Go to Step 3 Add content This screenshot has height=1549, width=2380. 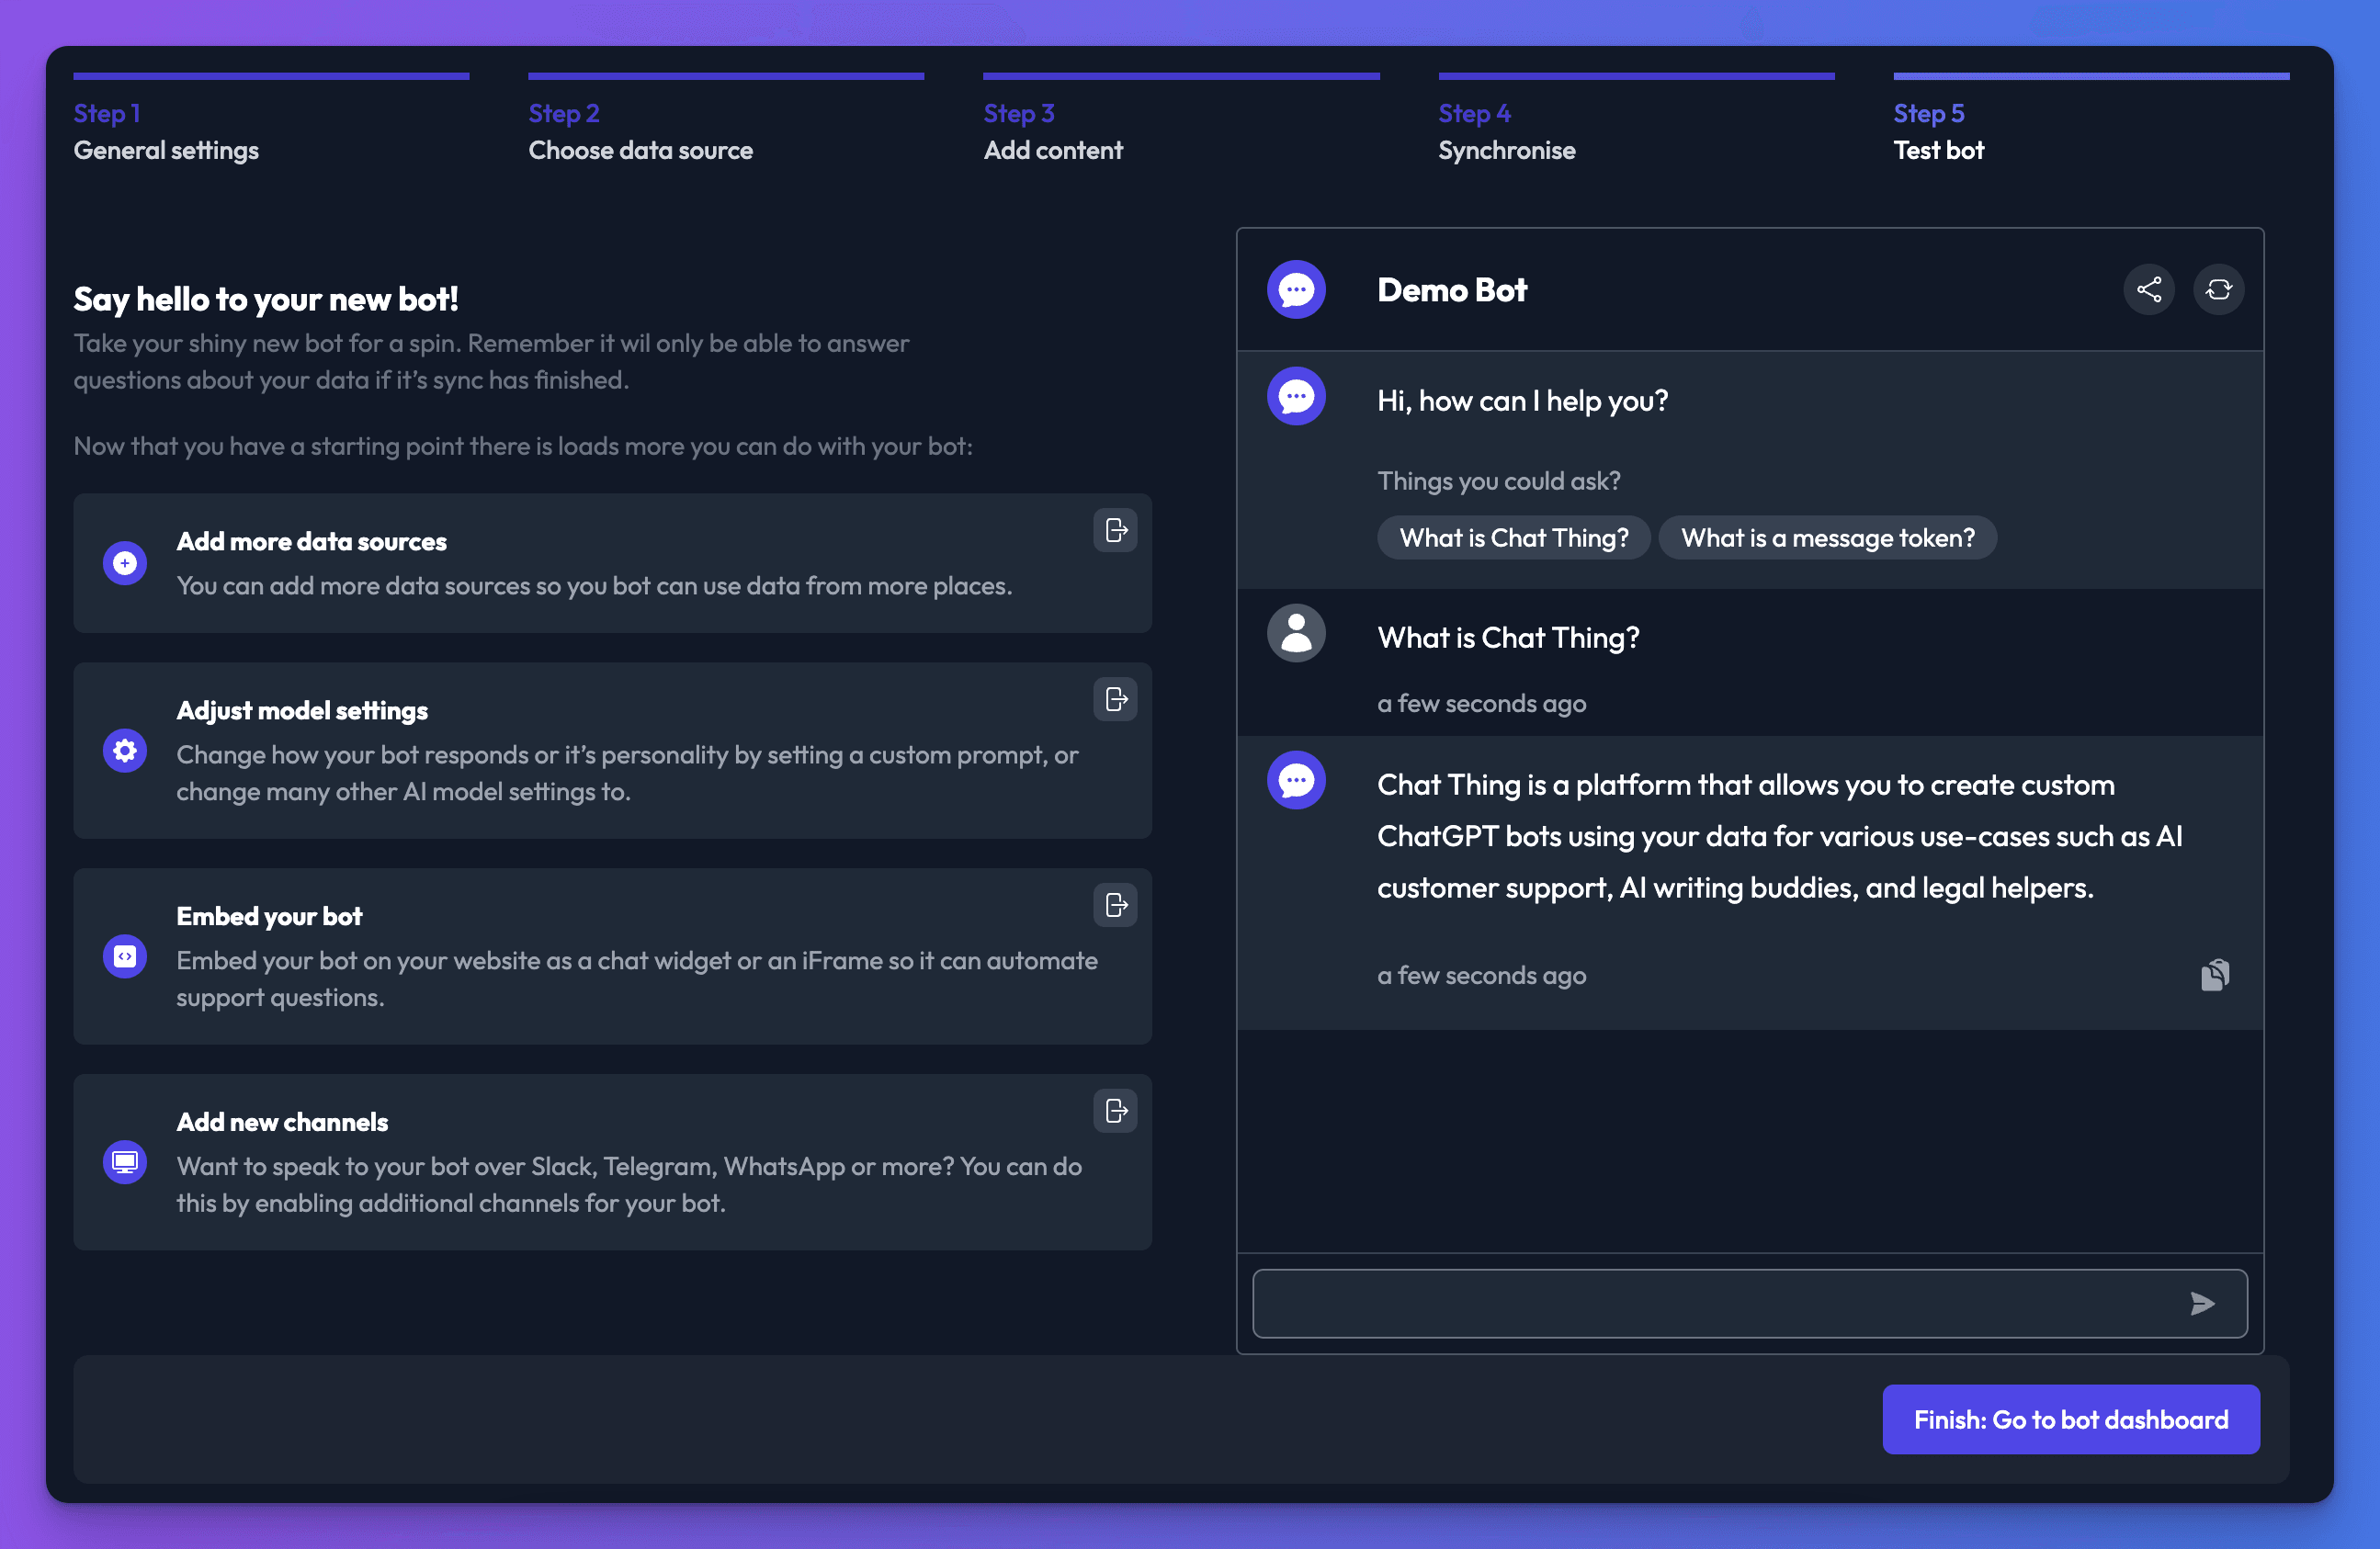click(1181, 120)
